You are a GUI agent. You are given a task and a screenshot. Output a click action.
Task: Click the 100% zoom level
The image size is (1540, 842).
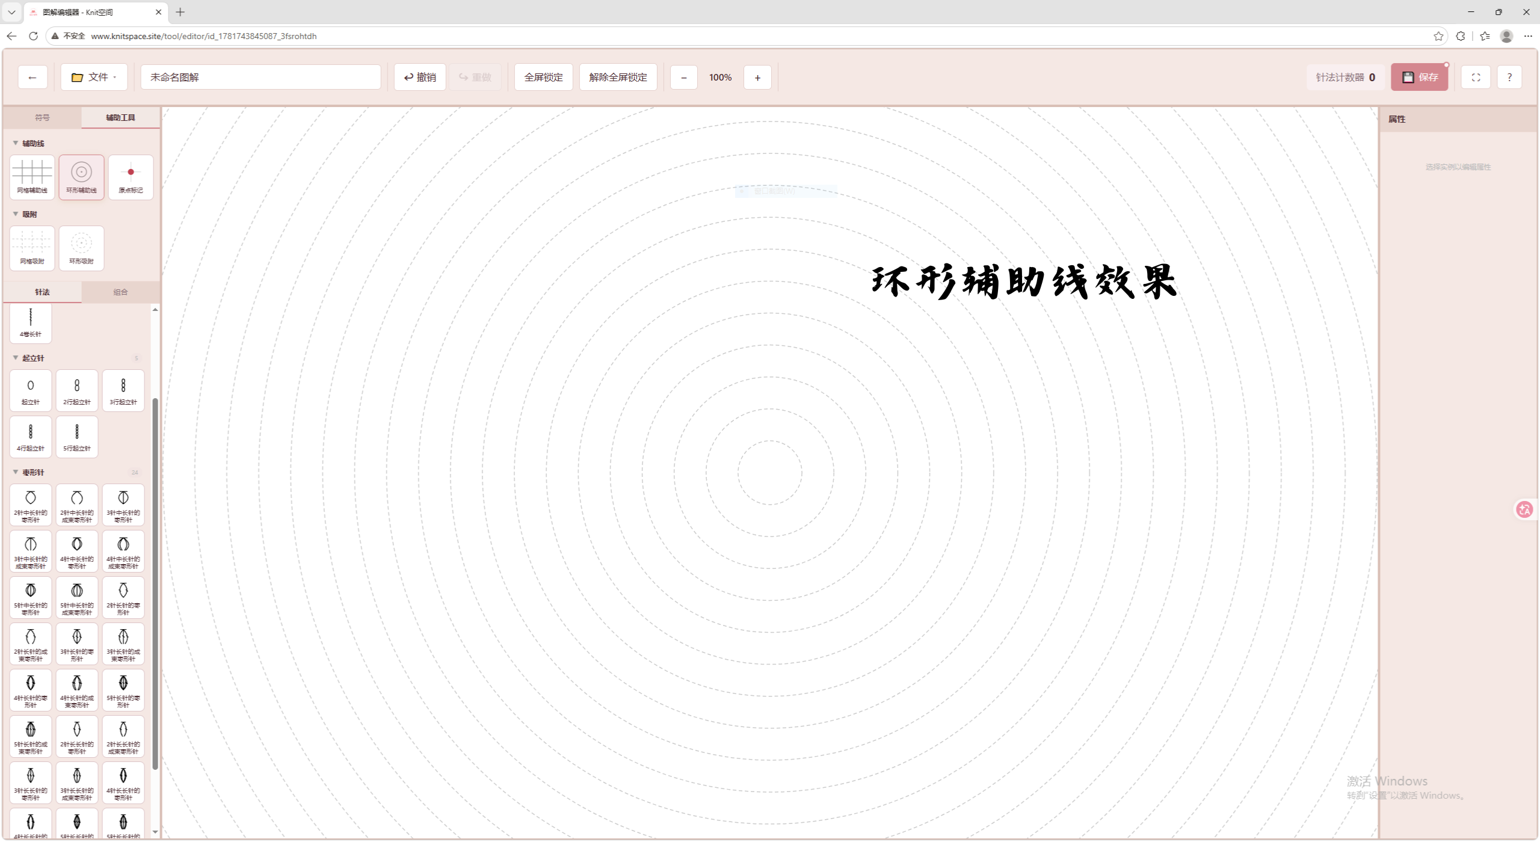pyautogui.click(x=720, y=77)
